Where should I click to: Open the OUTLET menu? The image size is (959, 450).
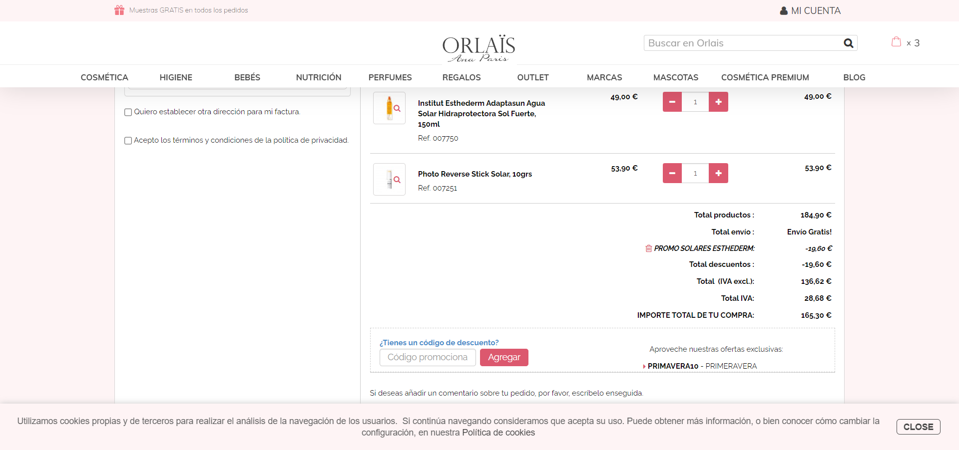(x=533, y=77)
